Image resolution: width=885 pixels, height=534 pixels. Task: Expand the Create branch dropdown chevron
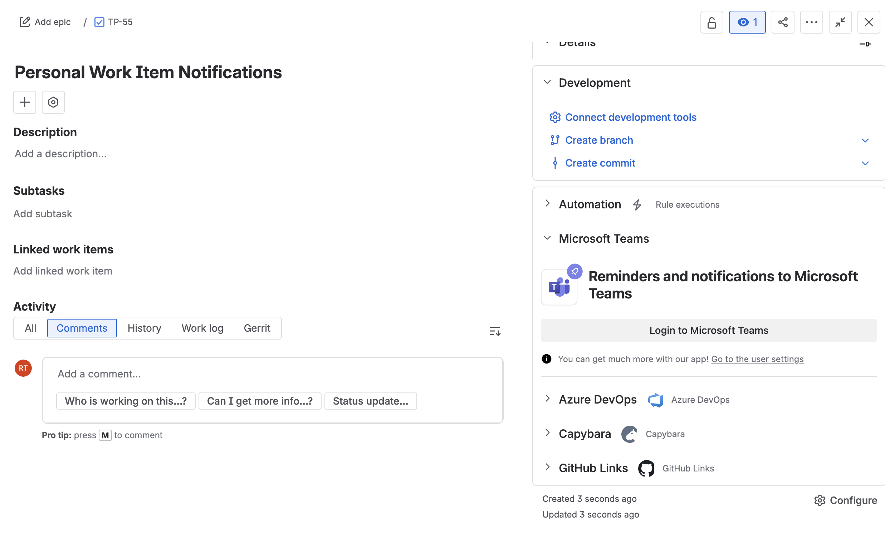point(865,140)
